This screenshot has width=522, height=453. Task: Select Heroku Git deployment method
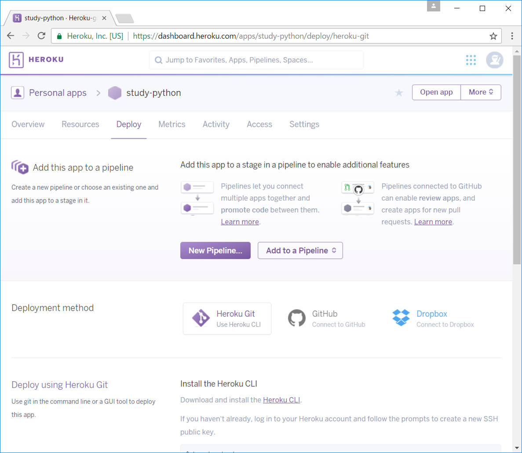coord(227,318)
